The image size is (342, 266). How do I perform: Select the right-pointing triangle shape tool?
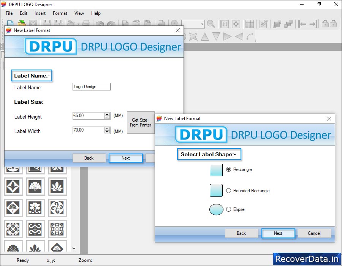(227, 36)
